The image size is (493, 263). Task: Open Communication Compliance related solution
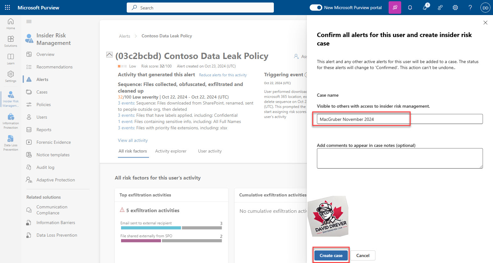click(52, 210)
